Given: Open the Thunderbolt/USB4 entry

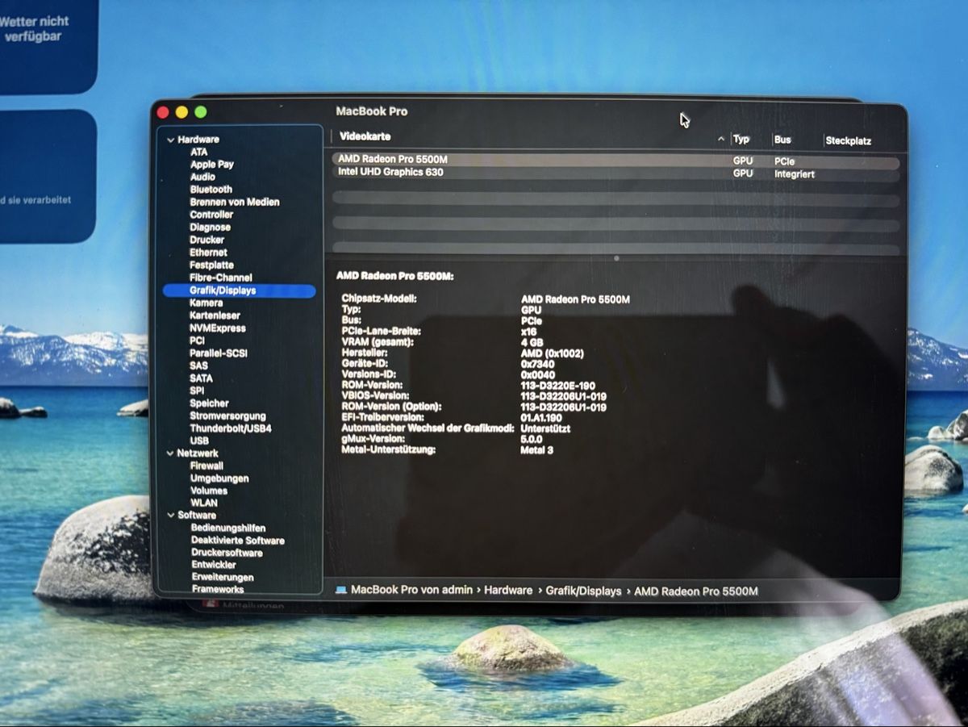Looking at the screenshot, I should (x=231, y=428).
